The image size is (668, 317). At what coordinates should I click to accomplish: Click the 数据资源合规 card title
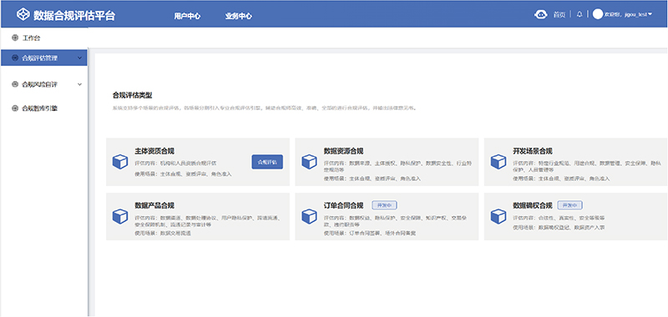pos(343,151)
